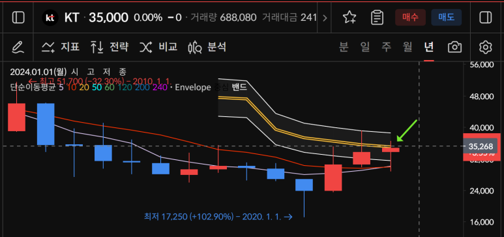Image resolution: width=504 pixels, height=237 pixels.
Task: Click the 48,000 price axis label
Action: (481, 96)
